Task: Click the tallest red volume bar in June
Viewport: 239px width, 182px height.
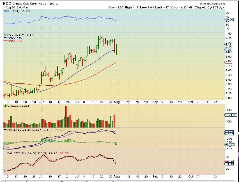Action: pos(66,117)
